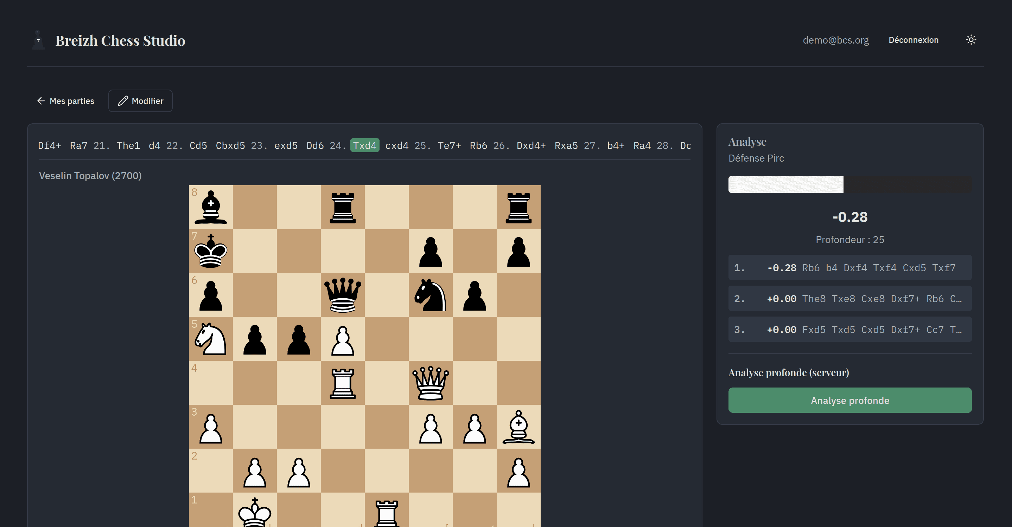Open the Modifier edit button
Screen dimensions: 1012x527
click(x=140, y=101)
